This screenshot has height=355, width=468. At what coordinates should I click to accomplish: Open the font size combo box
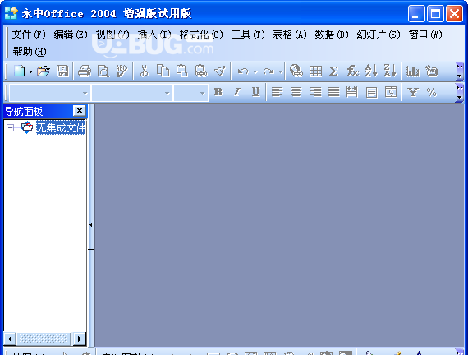pos(190,93)
